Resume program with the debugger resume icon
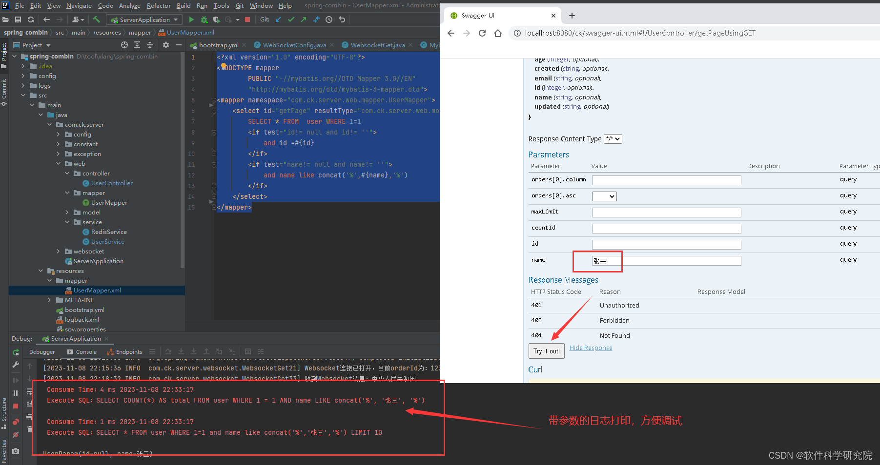 click(15, 381)
